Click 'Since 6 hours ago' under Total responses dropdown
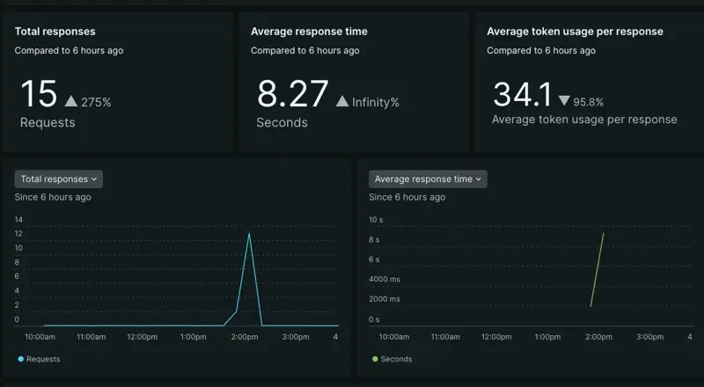Viewport: 704px width, 387px height. pos(53,197)
